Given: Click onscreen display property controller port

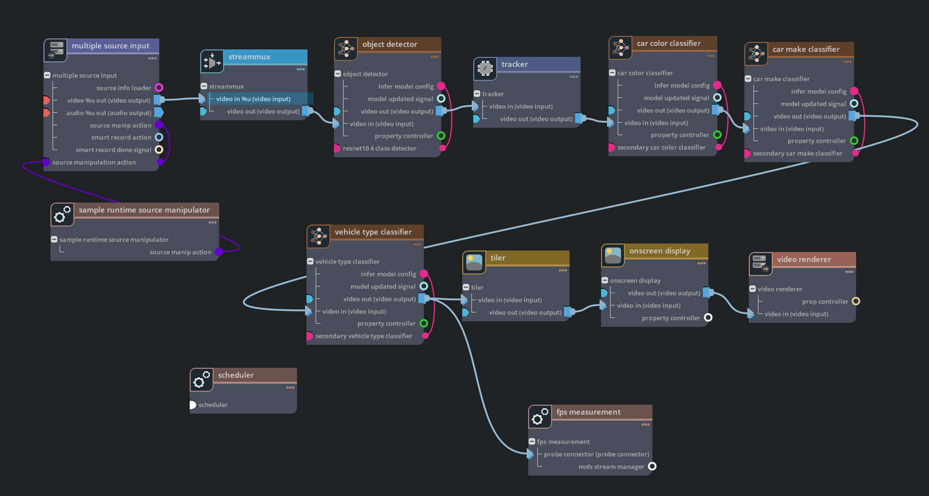Looking at the screenshot, I should point(708,318).
